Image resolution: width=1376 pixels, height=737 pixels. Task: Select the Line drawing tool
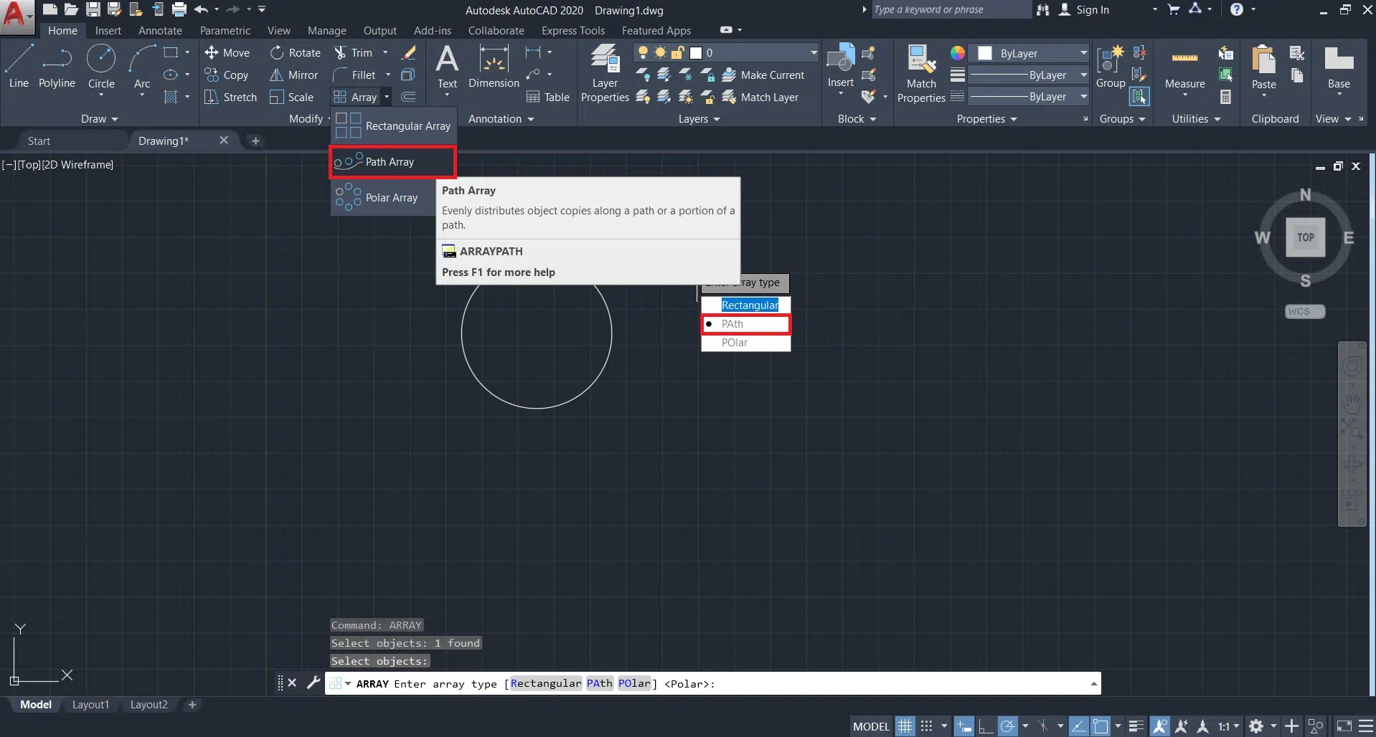[x=19, y=66]
